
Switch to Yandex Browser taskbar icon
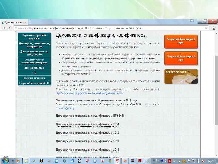point(117,161)
